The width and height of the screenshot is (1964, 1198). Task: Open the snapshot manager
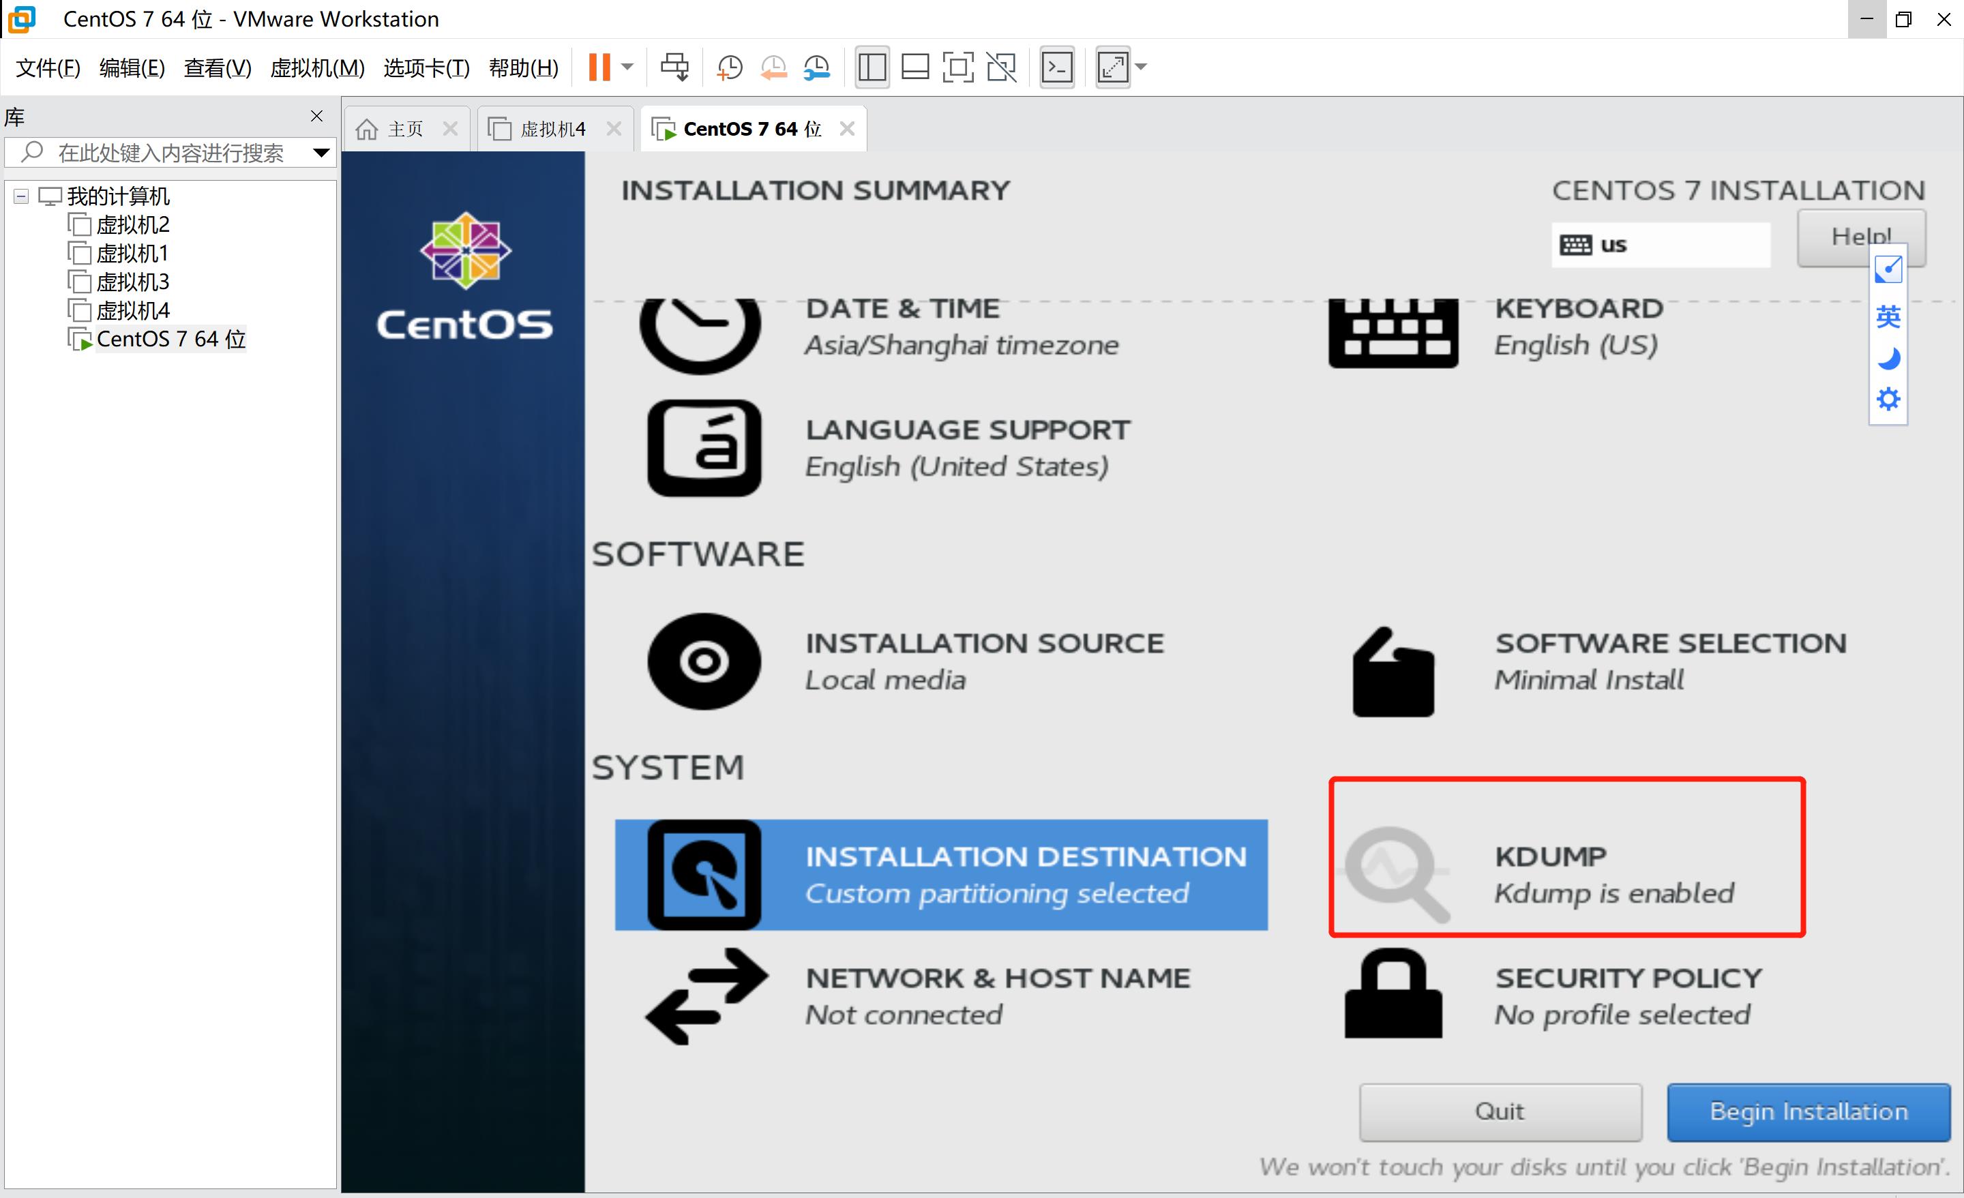click(817, 67)
